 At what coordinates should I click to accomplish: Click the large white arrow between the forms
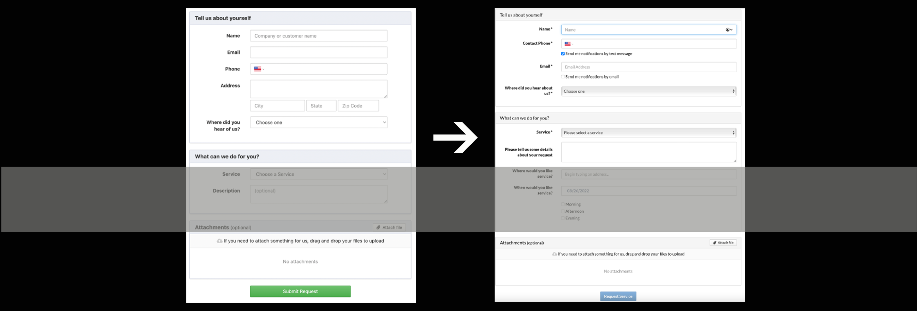[455, 138]
